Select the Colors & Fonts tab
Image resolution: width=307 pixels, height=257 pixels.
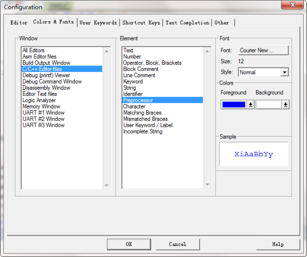(53, 22)
